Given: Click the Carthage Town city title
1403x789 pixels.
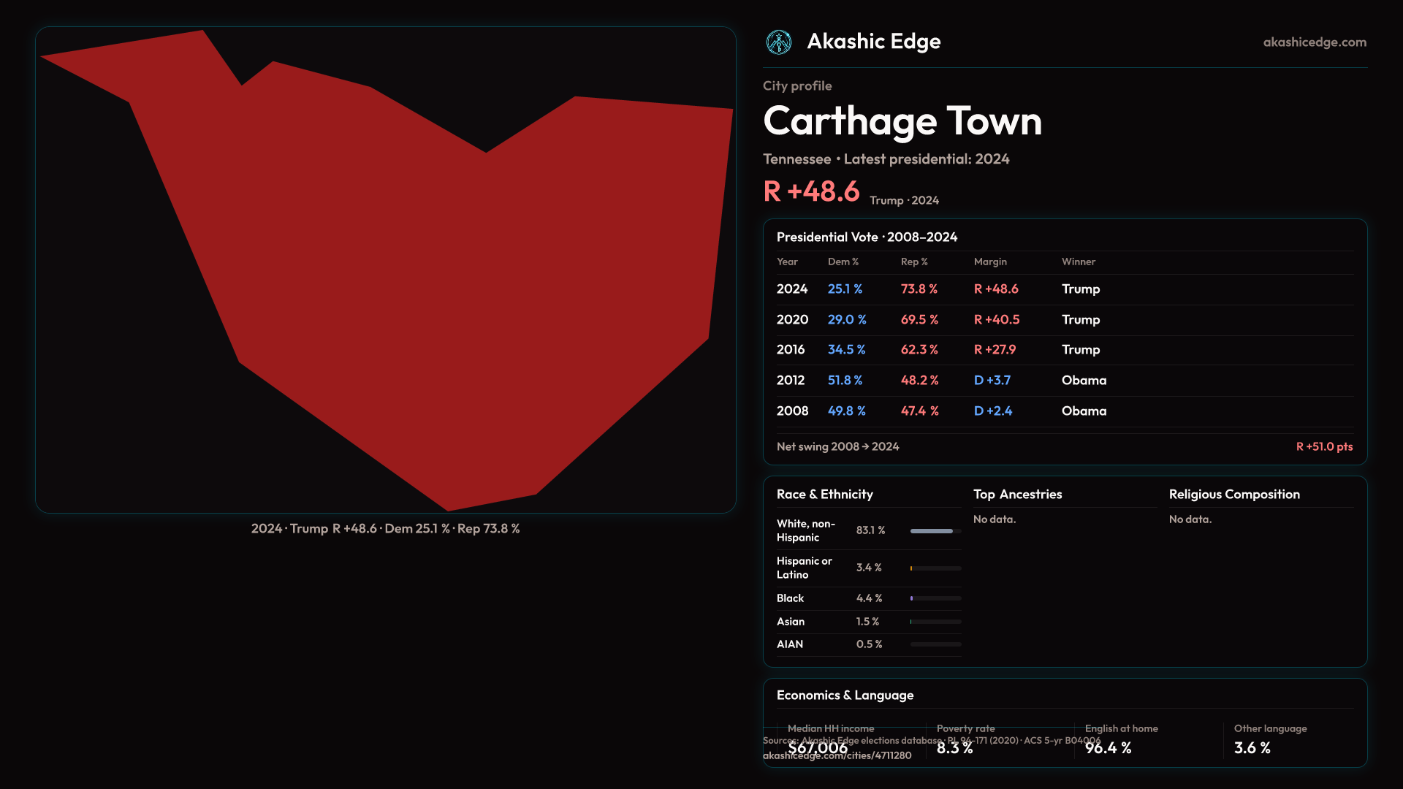Looking at the screenshot, I should pyautogui.click(x=902, y=121).
